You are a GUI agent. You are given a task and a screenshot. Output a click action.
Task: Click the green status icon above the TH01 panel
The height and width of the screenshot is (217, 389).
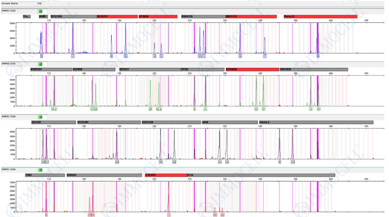41,170
